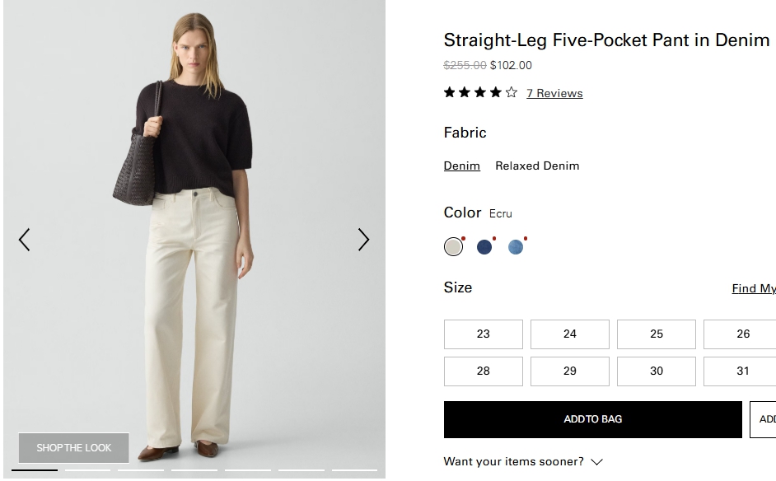Go to the previous product image

tap(24, 240)
